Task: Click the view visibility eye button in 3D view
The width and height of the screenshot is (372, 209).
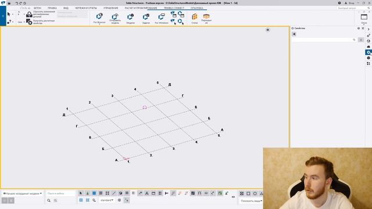Action: click(267, 30)
